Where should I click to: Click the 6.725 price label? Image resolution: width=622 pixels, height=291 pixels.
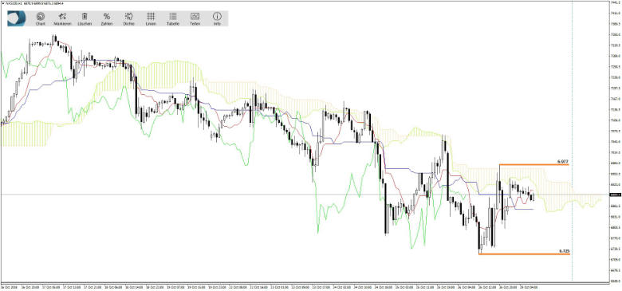click(x=565, y=251)
